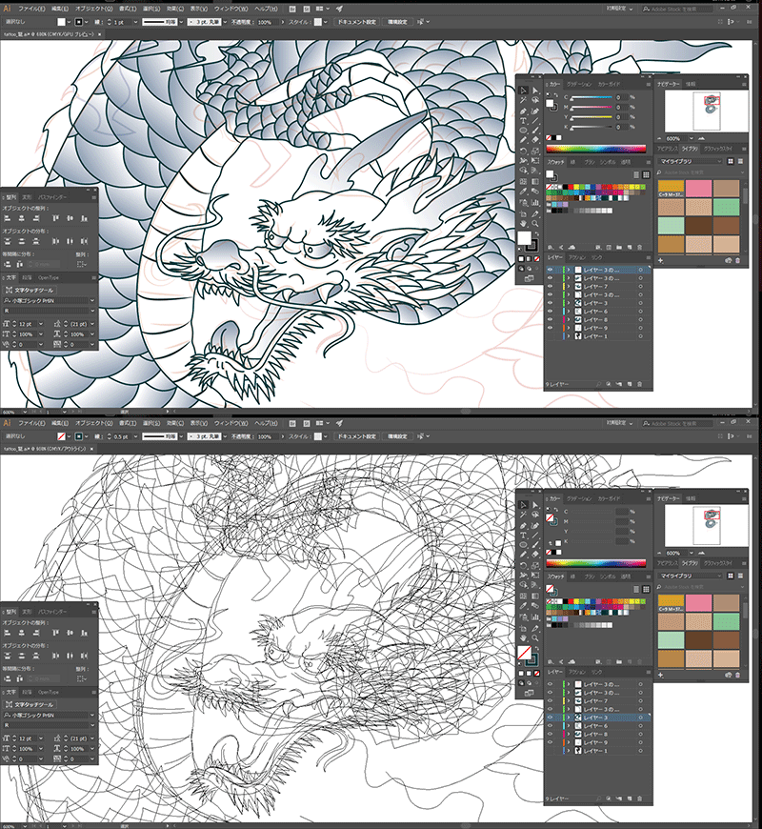Click trash icon in top Layers panel footer
The width and height of the screenshot is (762, 829).
(x=639, y=384)
